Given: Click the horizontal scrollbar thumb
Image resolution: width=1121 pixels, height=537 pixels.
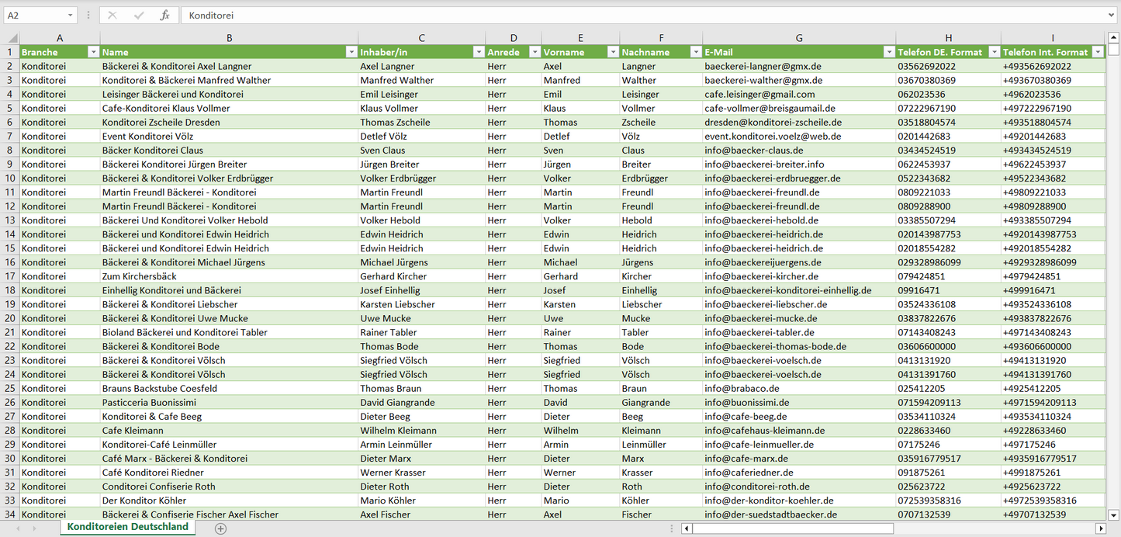Looking at the screenshot, I should [x=791, y=528].
